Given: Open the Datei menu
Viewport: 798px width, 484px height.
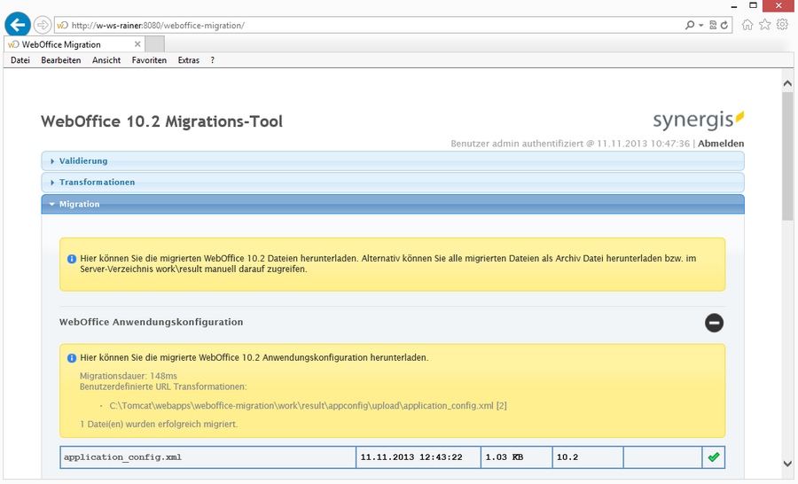Looking at the screenshot, I should (x=20, y=60).
